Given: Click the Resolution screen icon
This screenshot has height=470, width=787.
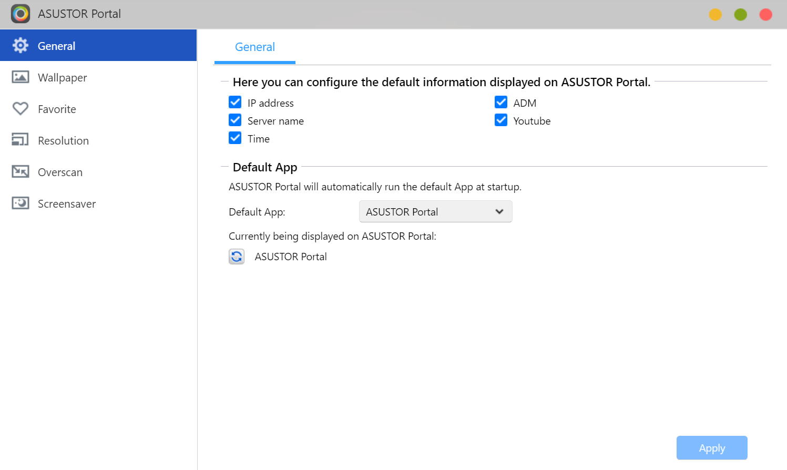Looking at the screenshot, I should click(x=21, y=140).
